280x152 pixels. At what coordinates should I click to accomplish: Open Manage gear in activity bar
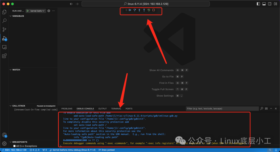click(4, 143)
